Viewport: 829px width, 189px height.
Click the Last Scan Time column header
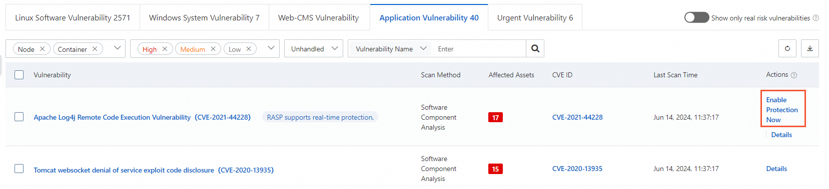675,75
